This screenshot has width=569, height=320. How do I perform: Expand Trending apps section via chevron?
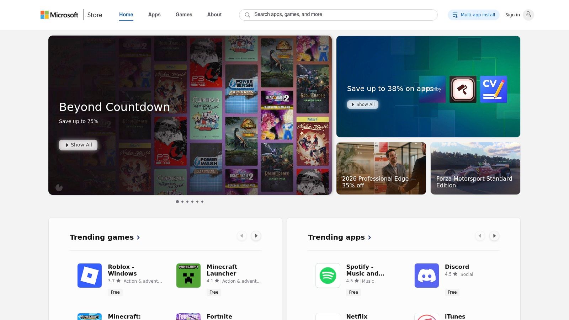(x=369, y=238)
